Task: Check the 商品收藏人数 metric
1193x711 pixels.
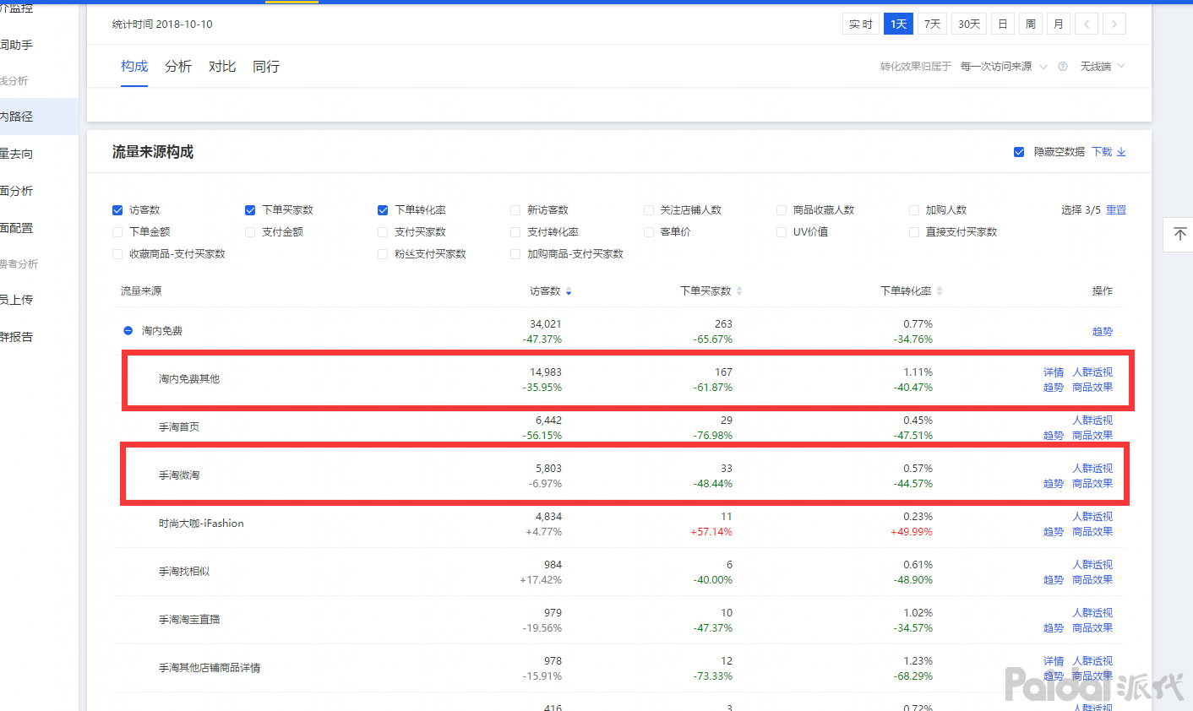Action: click(x=782, y=210)
